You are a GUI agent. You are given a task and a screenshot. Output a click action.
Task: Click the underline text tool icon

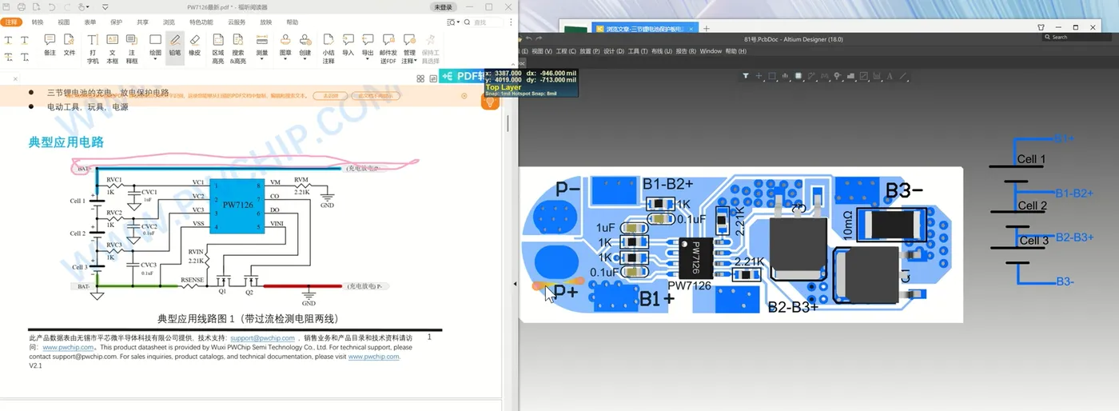(x=25, y=39)
